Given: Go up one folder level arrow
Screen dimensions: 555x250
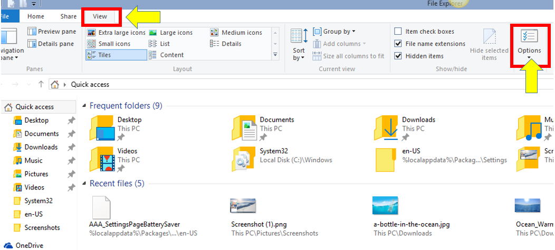Looking at the screenshot, I should (x=41, y=84).
